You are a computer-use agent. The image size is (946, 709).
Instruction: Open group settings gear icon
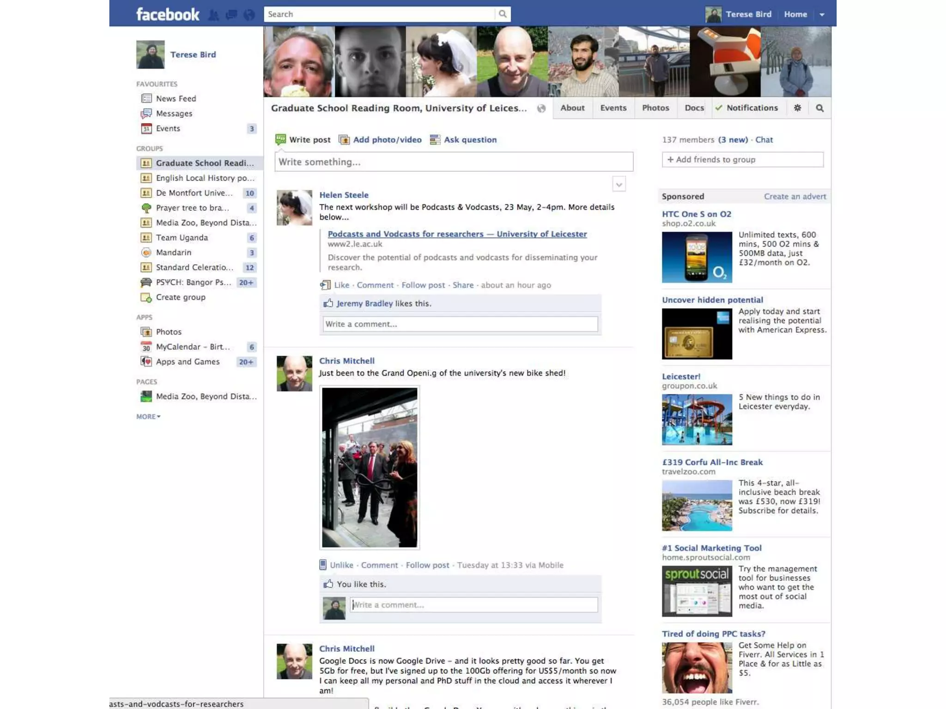click(797, 108)
